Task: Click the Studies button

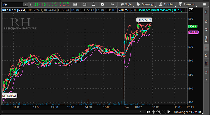Action: (x=166, y=5)
